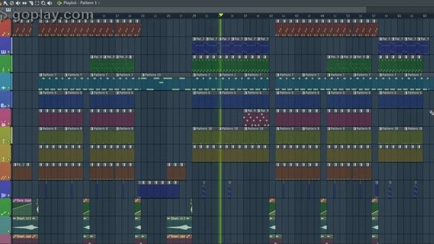The width and height of the screenshot is (434, 244).
Task: Toggle mute LED on teal track 4
Action: coord(9,87)
